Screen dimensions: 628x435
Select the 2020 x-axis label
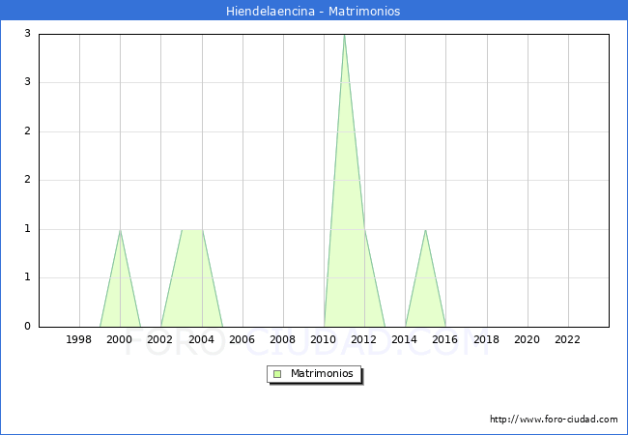[x=528, y=339]
